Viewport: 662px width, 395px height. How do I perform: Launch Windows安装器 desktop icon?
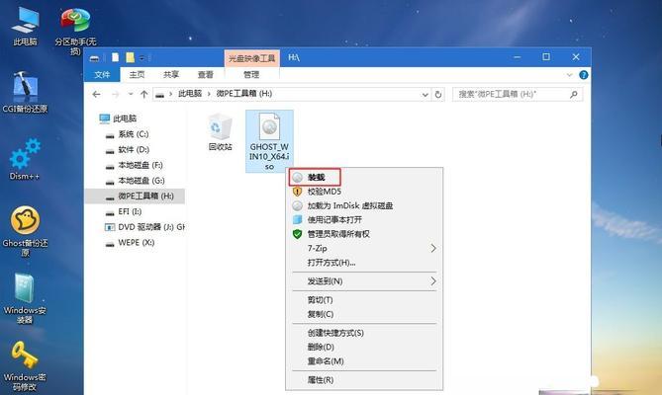pyautogui.click(x=25, y=298)
